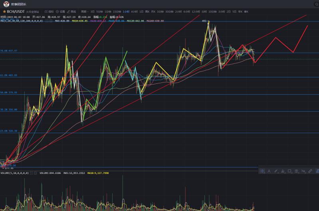Switch to the 1小时 timeframe tab
This screenshot has height=211, width=319.
coord(126,12)
